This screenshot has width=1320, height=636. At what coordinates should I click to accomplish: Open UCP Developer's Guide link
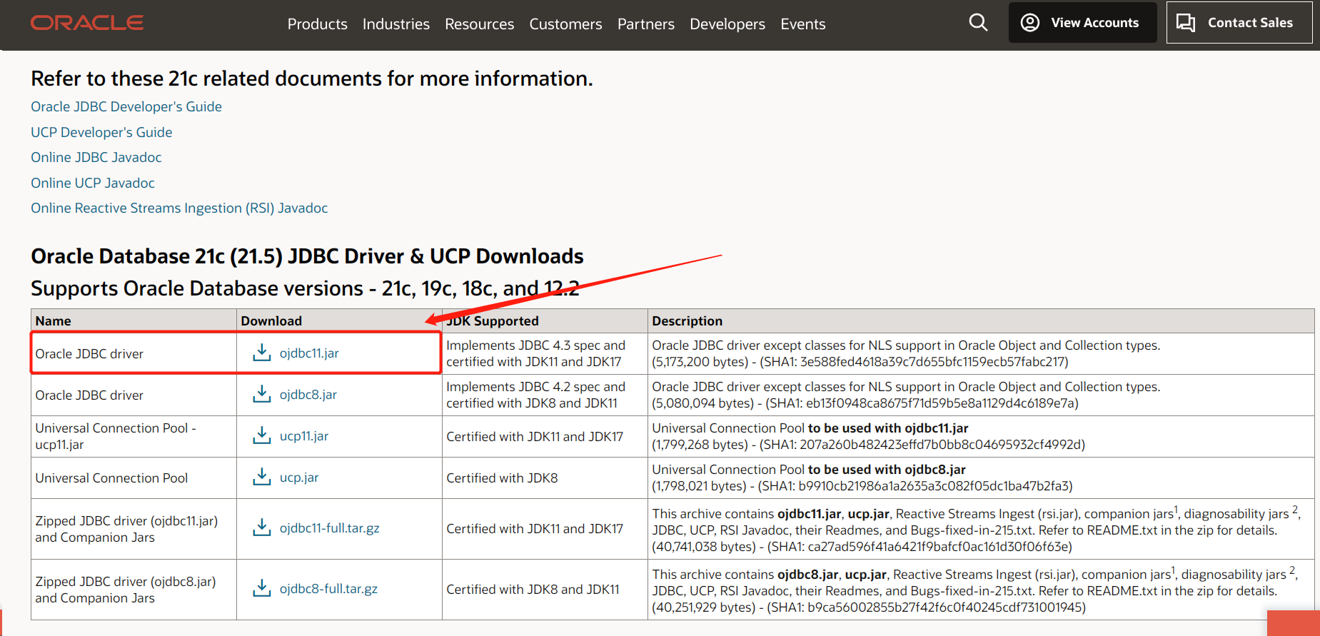click(101, 132)
